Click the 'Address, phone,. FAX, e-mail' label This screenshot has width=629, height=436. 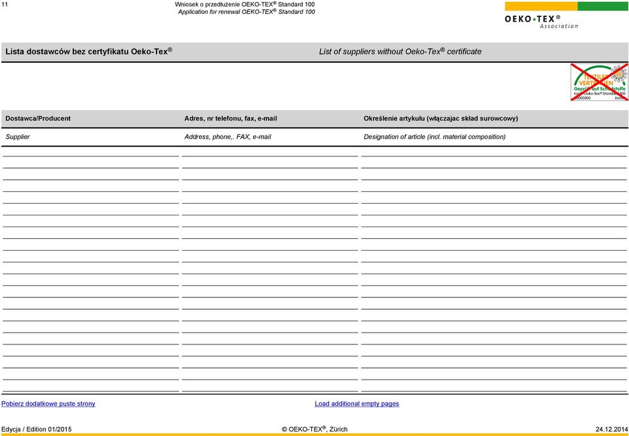click(227, 137)
